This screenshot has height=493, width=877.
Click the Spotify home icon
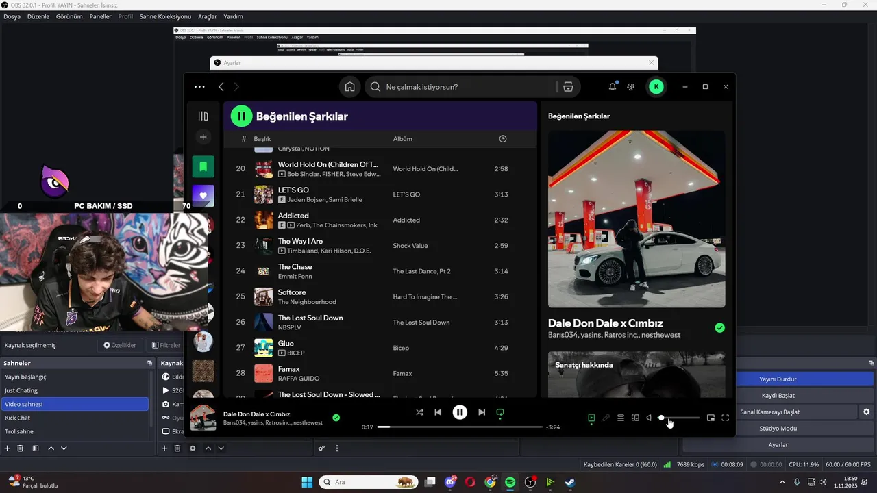coord(350,87)
